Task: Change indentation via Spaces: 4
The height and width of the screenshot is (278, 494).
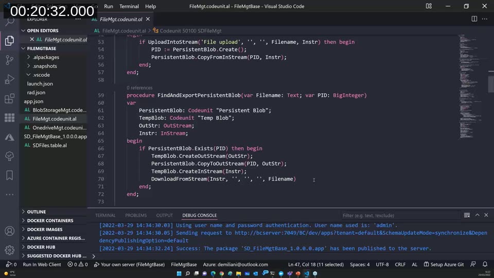Action: pos(360,265)
